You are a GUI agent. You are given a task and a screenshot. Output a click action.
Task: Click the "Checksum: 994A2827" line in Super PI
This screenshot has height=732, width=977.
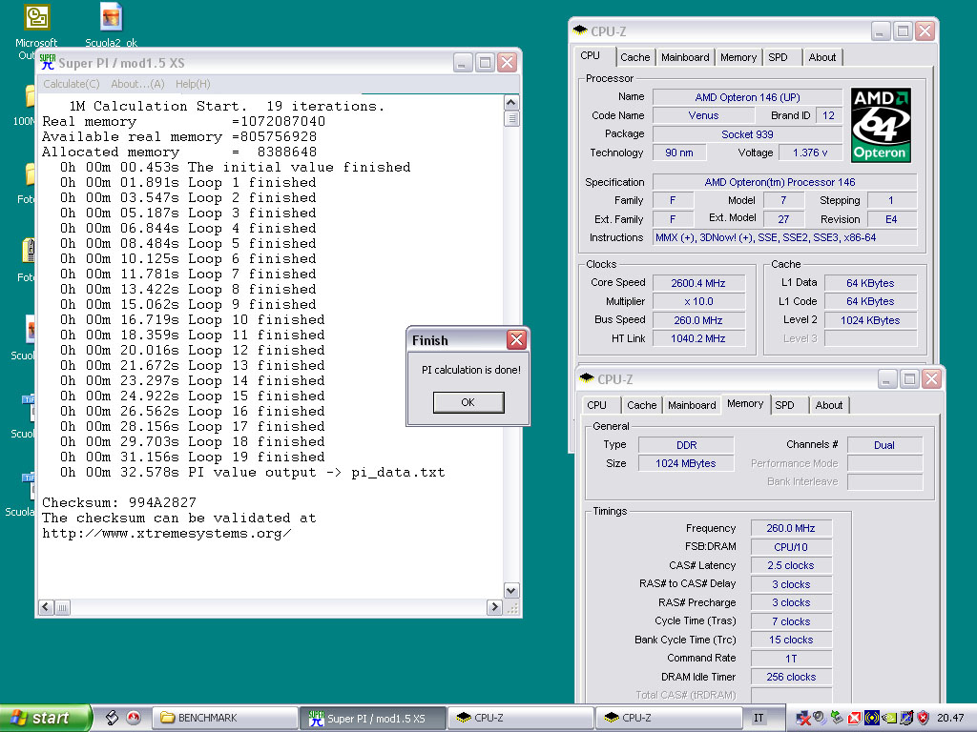119,502
